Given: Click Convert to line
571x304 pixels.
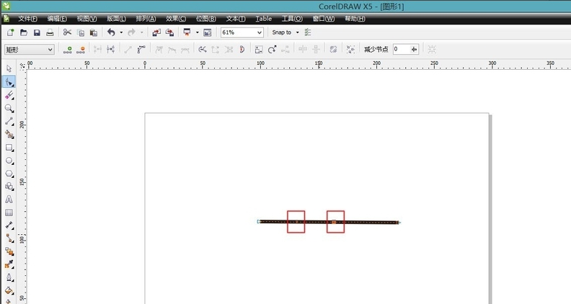Looking at the screenshot, I should click(x=128, y=50).
